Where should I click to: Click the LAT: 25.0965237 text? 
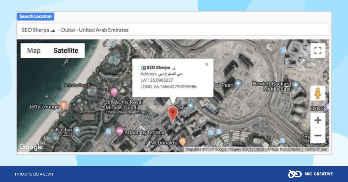click(x=157, y=80)
